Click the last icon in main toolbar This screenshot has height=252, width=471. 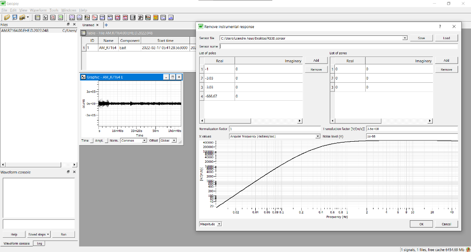(171, 17)
